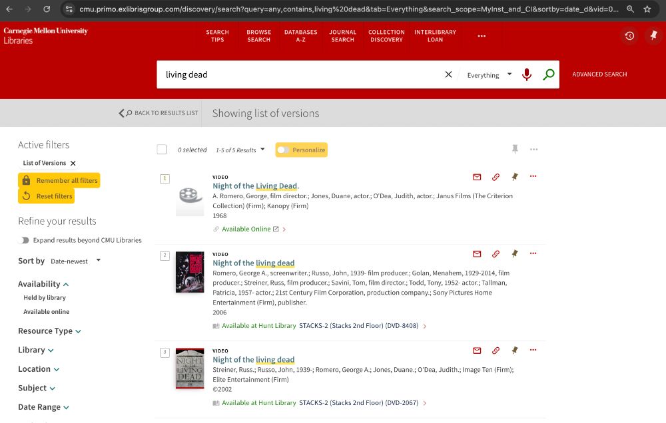
Task: Open header more-links ellipsis menu
Action: (x=482, y=36)
